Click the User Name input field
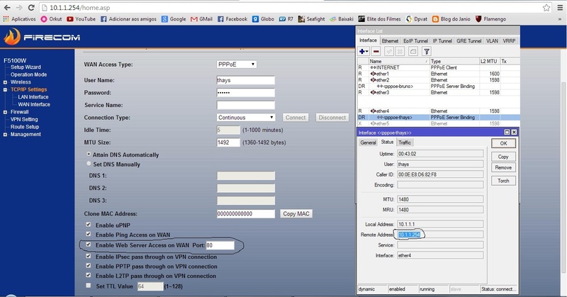 point(245,80)
